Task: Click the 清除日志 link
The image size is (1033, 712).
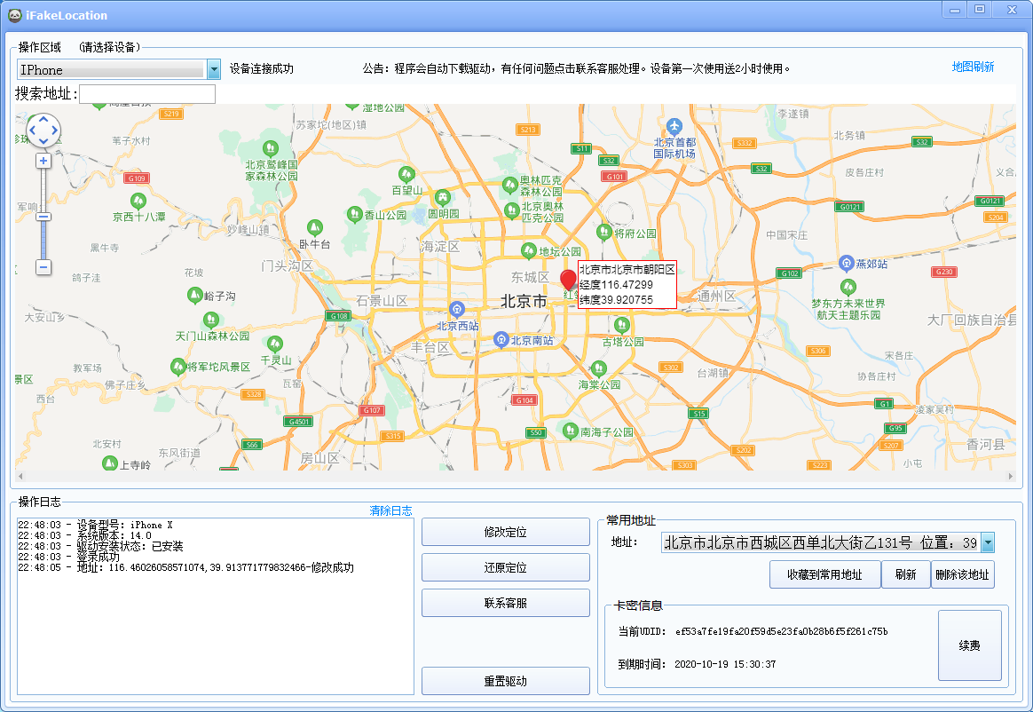Action: [x=390, y=510]
